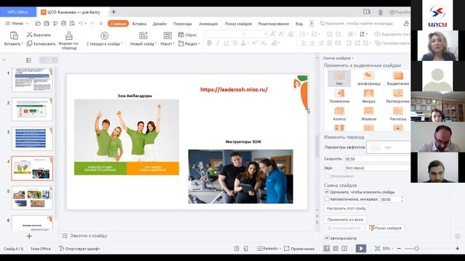Start slideshow С текущего слайда play icon
This screenshot has height=261, width=465.
tap(104, 36)
